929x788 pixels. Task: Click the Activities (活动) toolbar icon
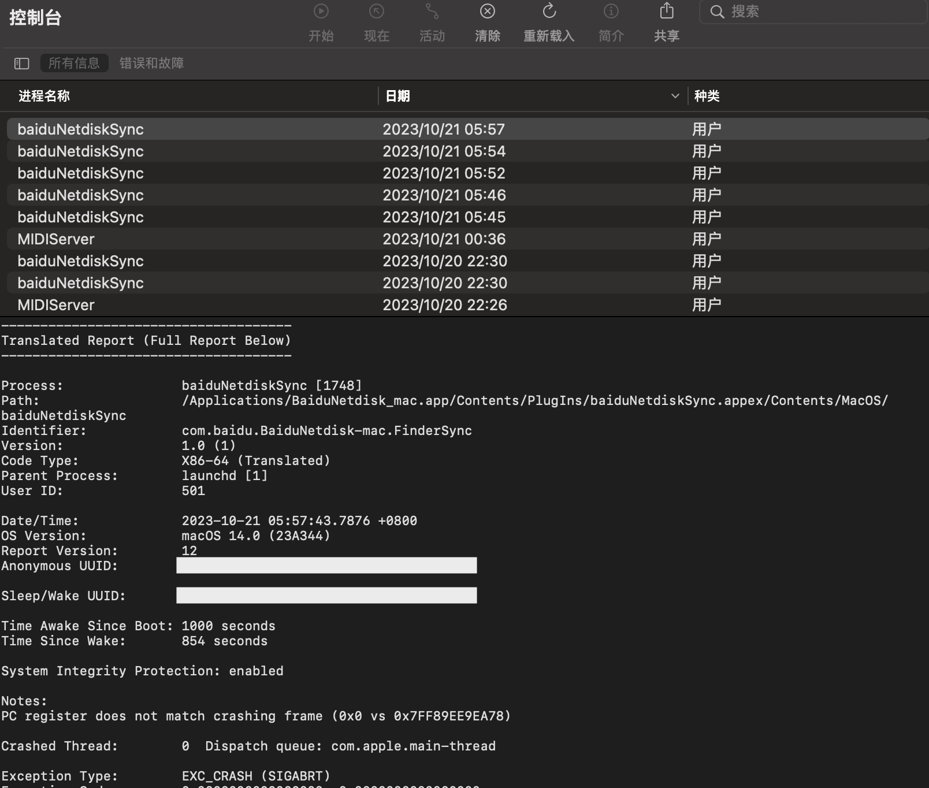click(432, 12)
